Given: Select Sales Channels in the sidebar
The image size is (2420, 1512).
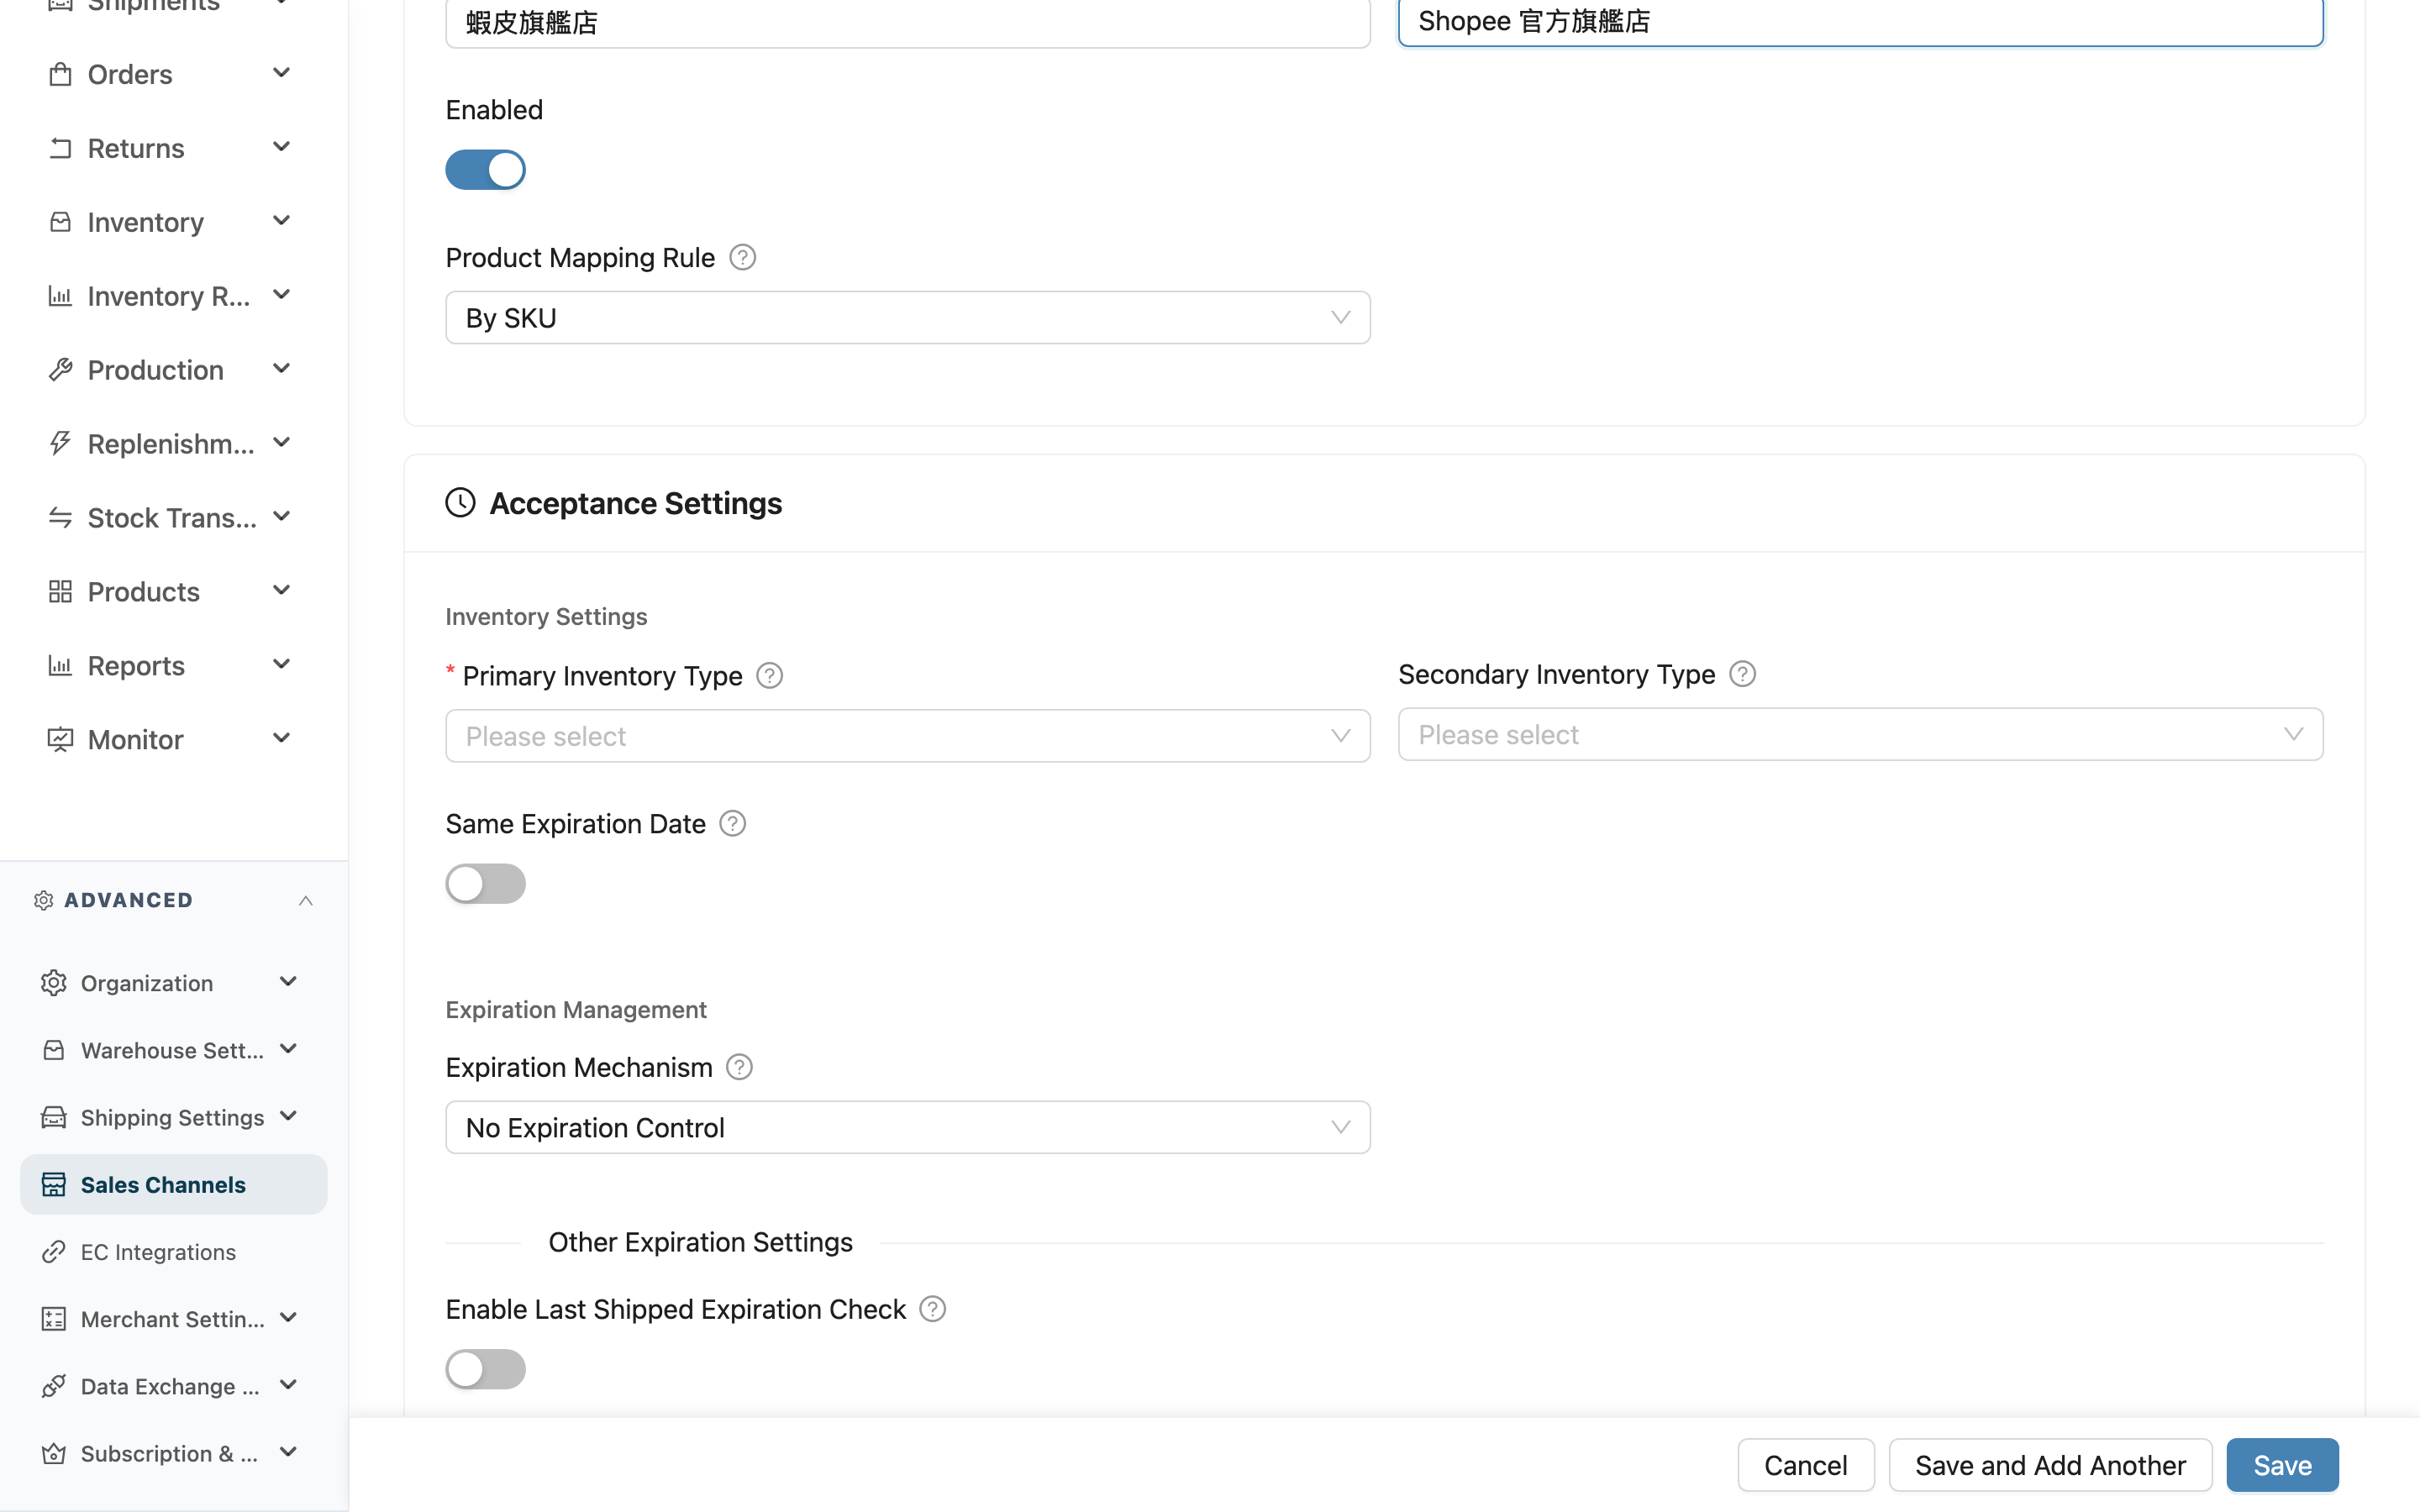Looking at the screenshot, I should 174,1185.
